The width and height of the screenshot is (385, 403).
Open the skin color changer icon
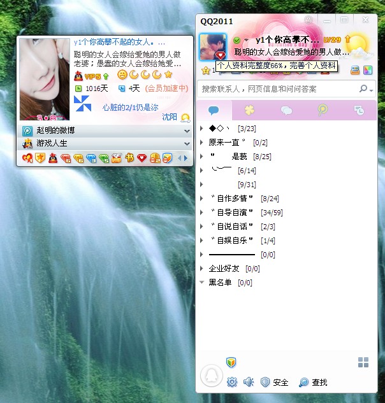368,70
